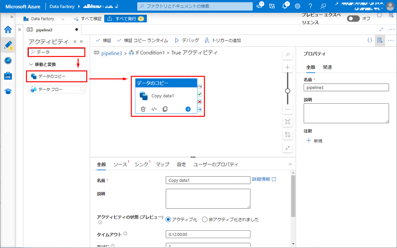Click the すべて発行 publish button
397x248 pixels.
[125, 19]
